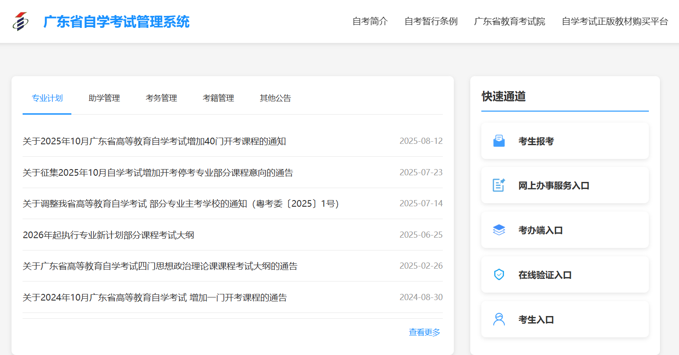Image resolution: width=679 pixels, height=355 pixels.
Task: Click the 考生入口 person icon
Action: point(499,319)
